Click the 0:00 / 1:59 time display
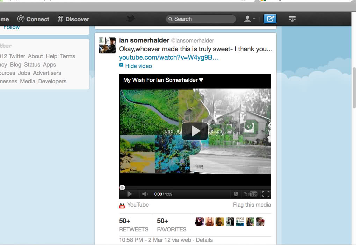This screenshot has height=245, width=356. pos(163,194)
